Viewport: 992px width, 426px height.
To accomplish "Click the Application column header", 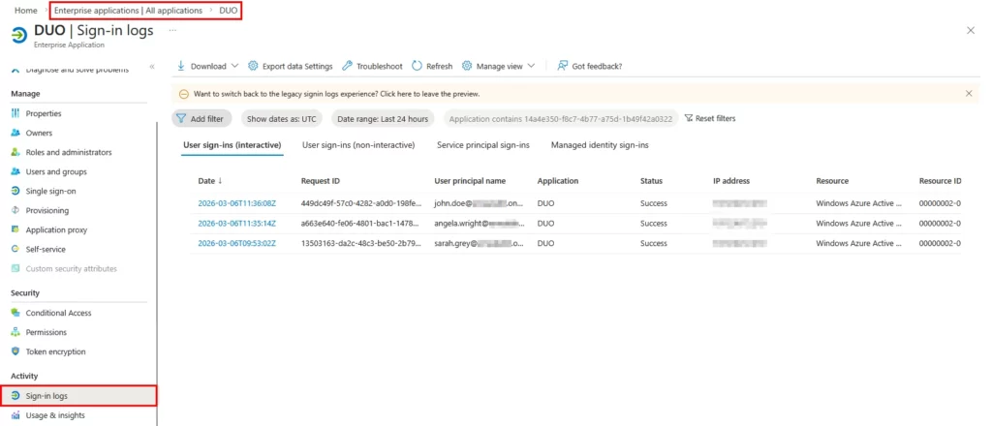I will click(557, 181).
